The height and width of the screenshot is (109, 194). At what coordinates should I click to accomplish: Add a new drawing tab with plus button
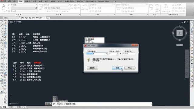pyautogui.click(x=49, y=18)
